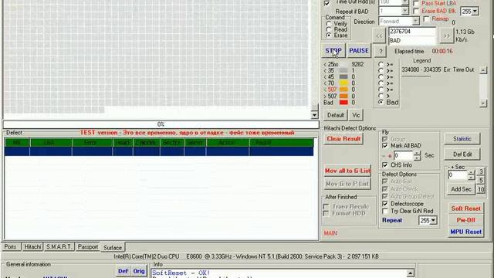
Task: Open the Statistic window
Action: point(462,139)
